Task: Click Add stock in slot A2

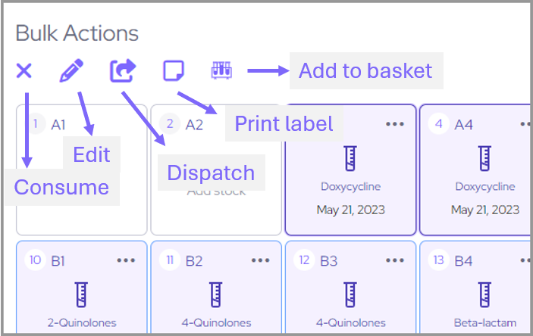Action: pos(215,191)
